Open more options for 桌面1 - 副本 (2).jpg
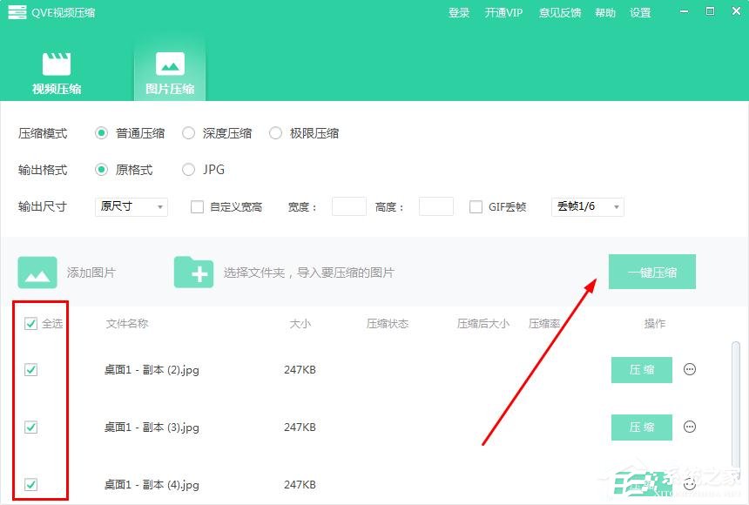The height and width of the screenshot is (505, 749). (x=689, y=369)
